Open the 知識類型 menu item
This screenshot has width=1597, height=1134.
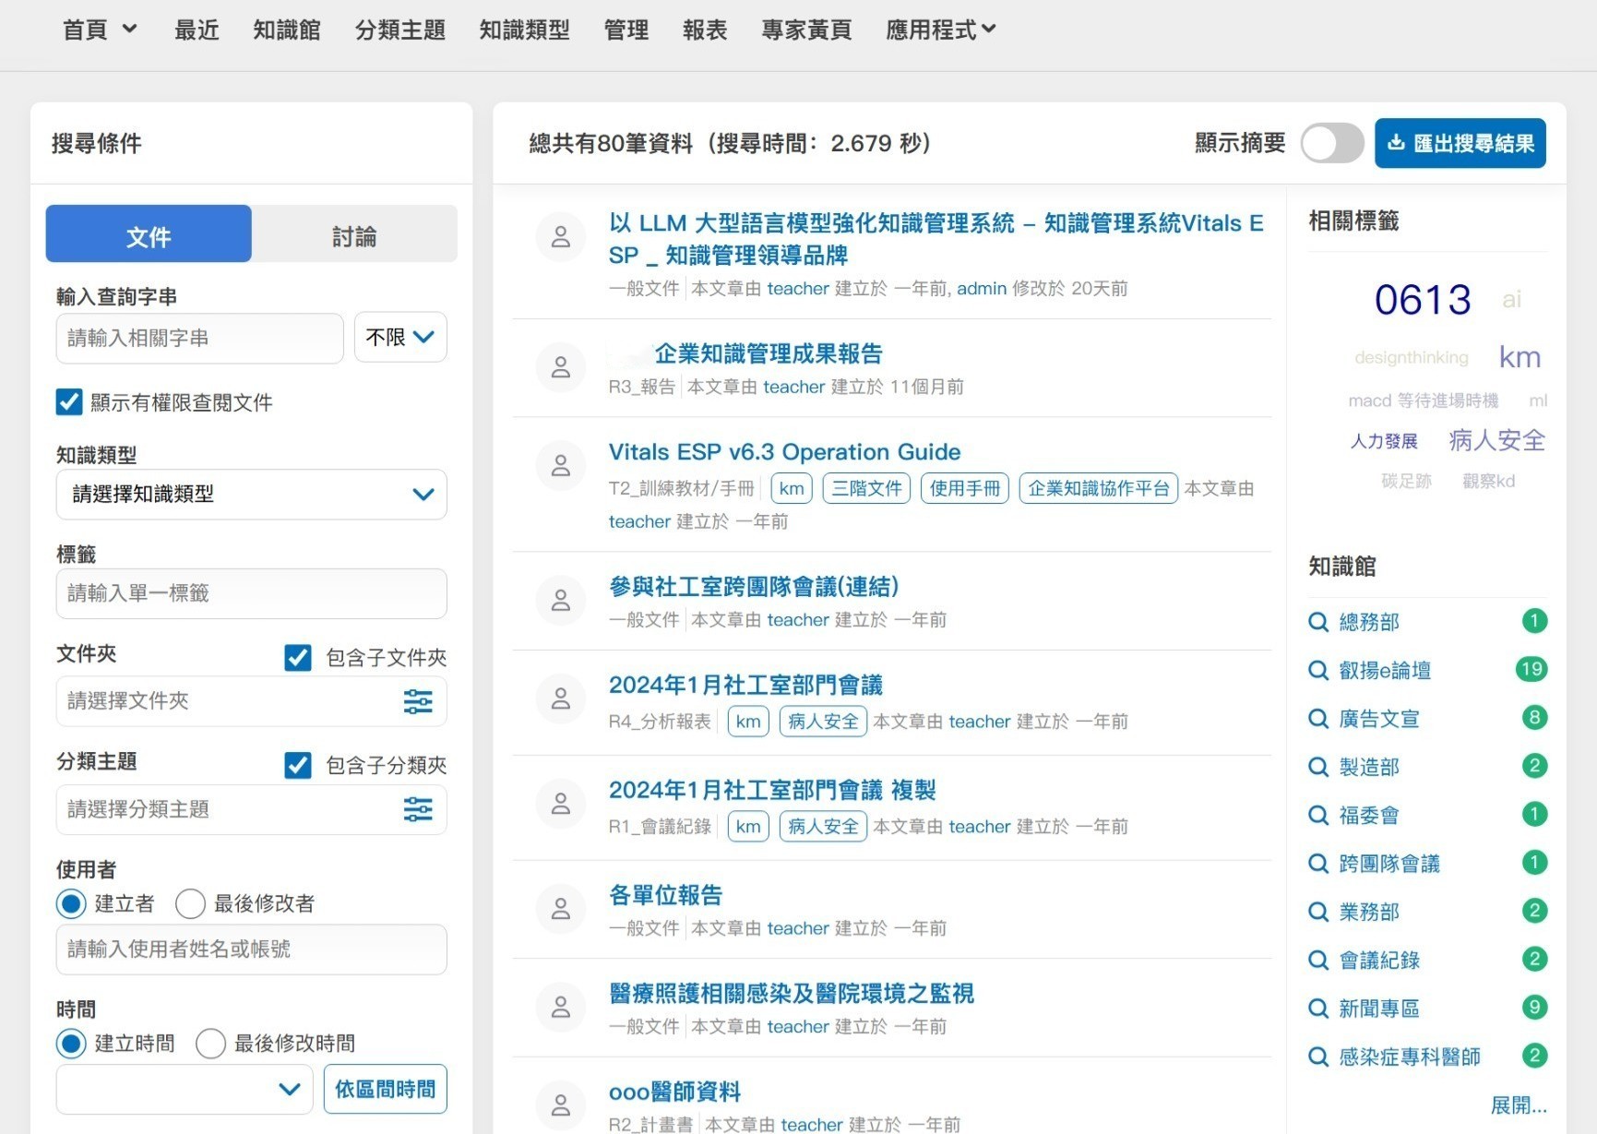pyautogui.click(x=524, y=30)
